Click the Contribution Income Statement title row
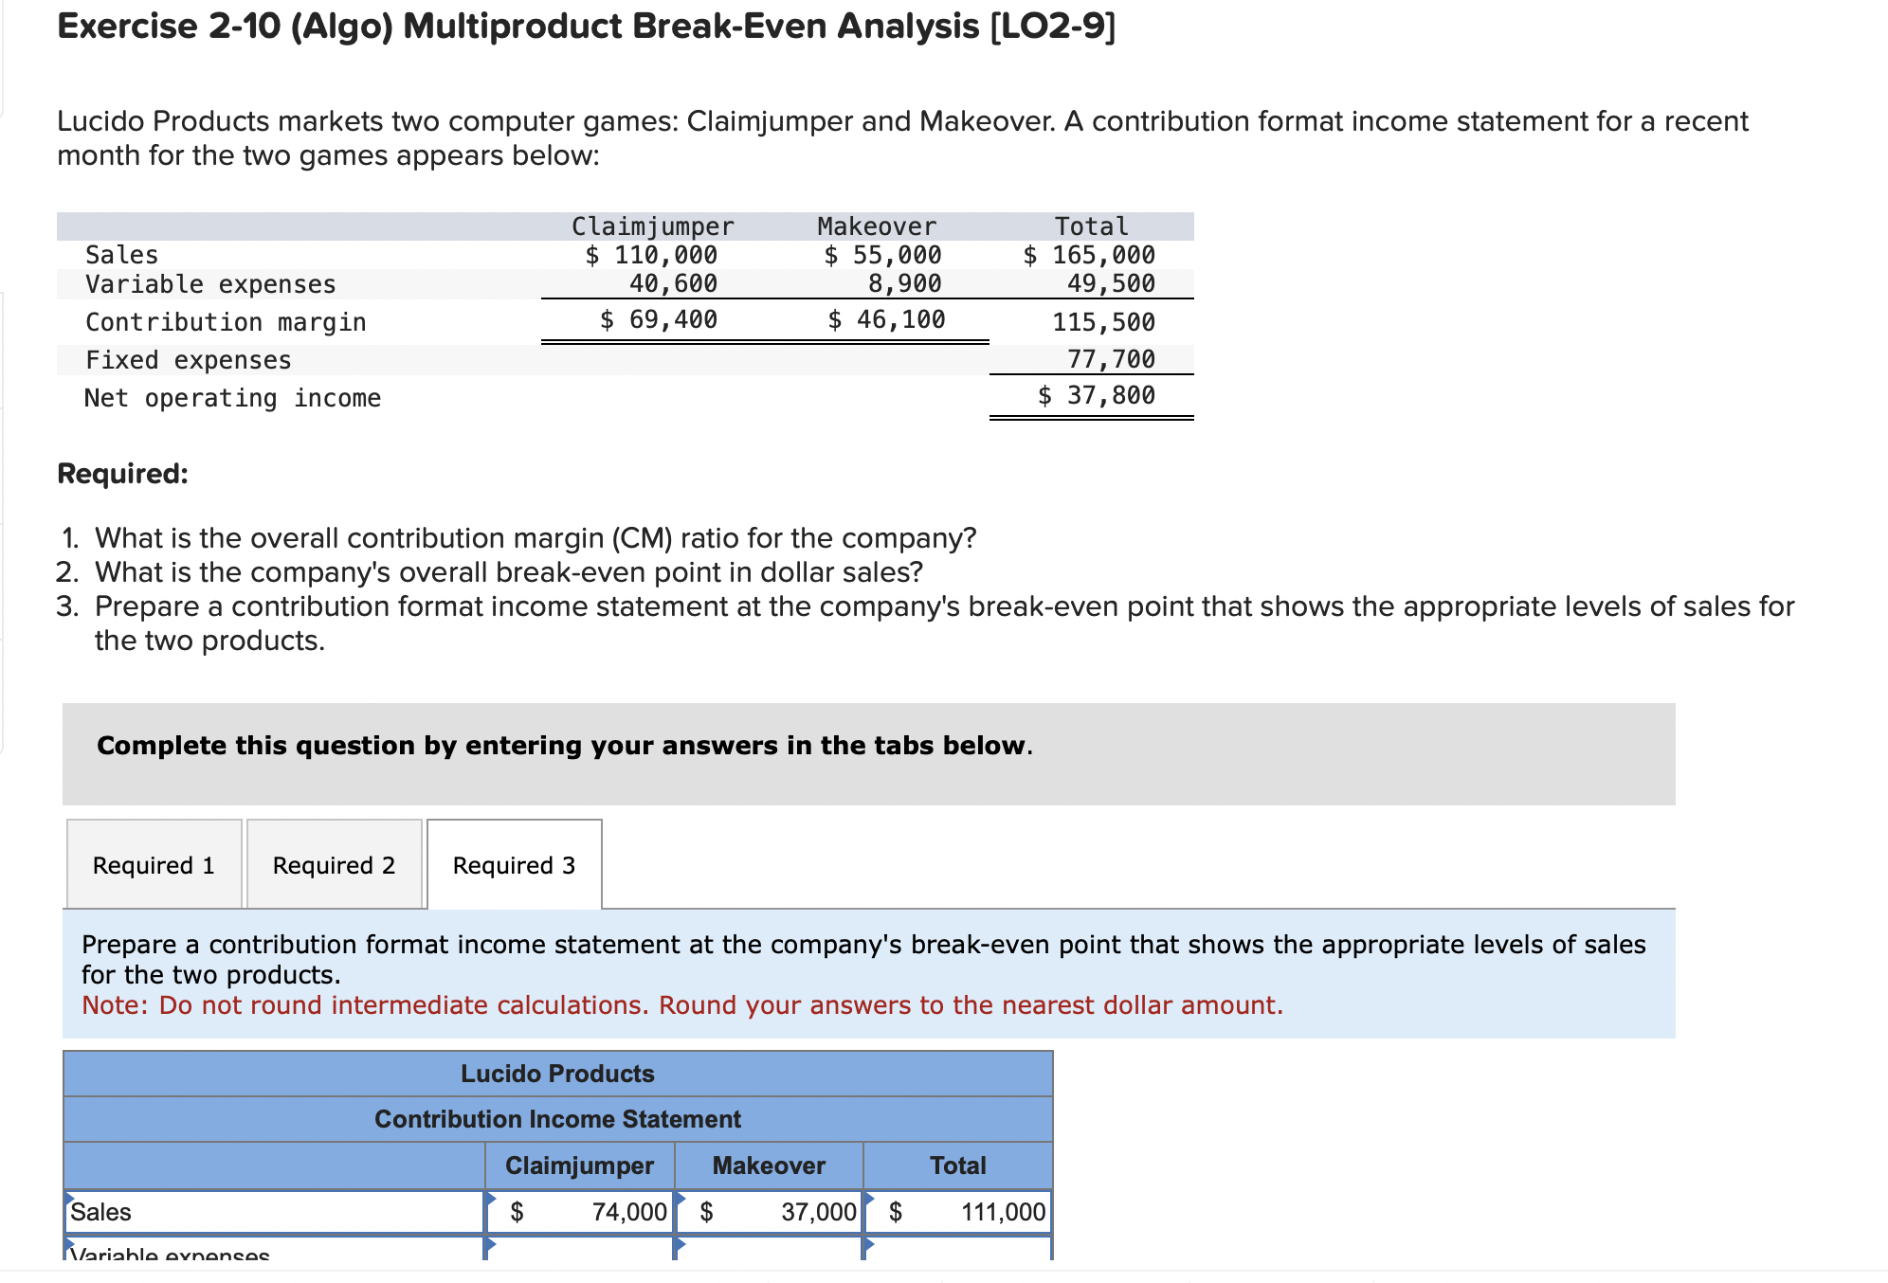This screenshot has height=1283, width=1888. (x=557, y=1119)
